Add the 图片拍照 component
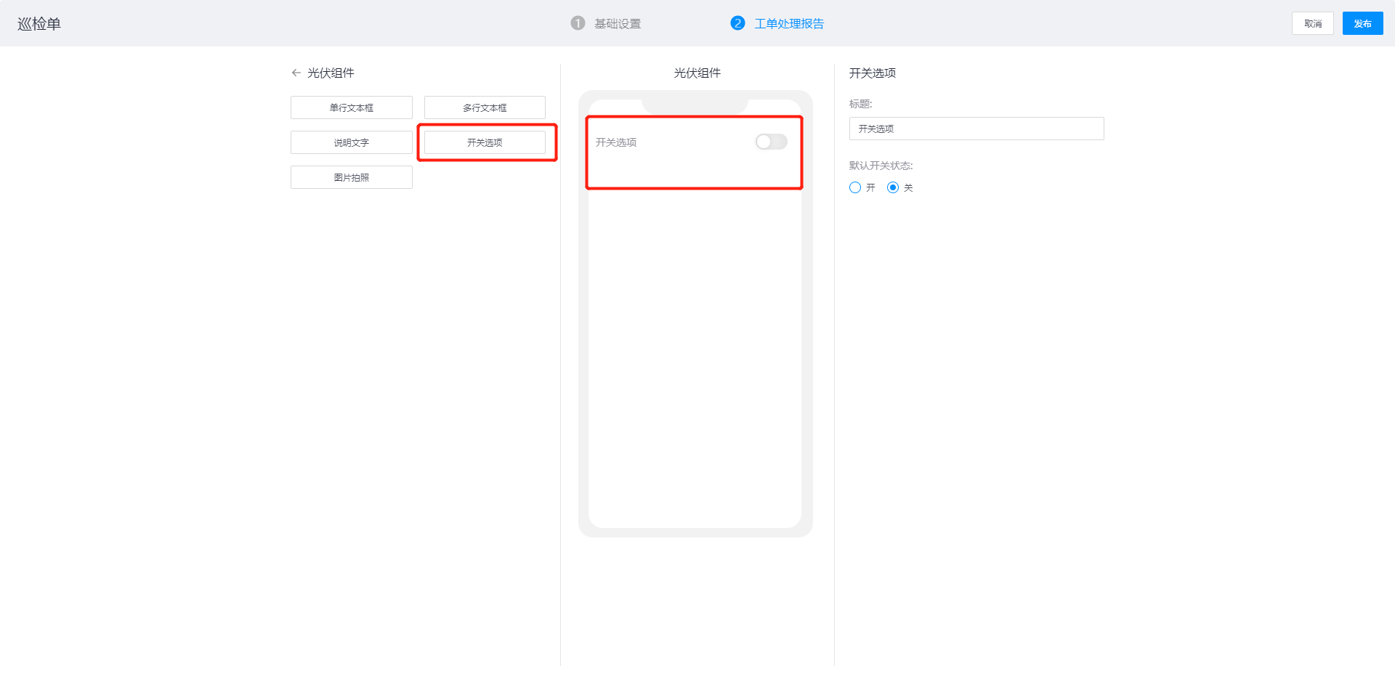This screenshot has height=698, width=1395. point(351,177)
